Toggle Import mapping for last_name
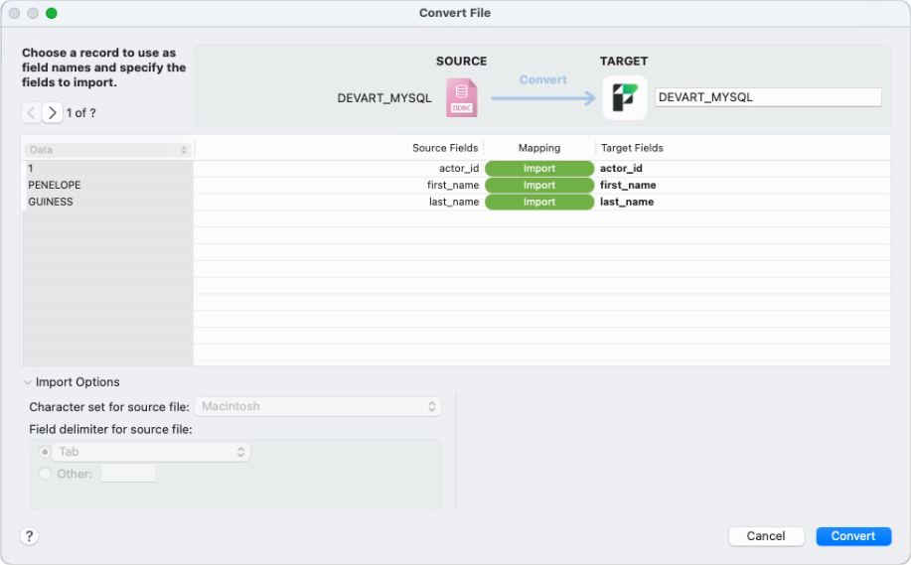 tap(539, 203)
